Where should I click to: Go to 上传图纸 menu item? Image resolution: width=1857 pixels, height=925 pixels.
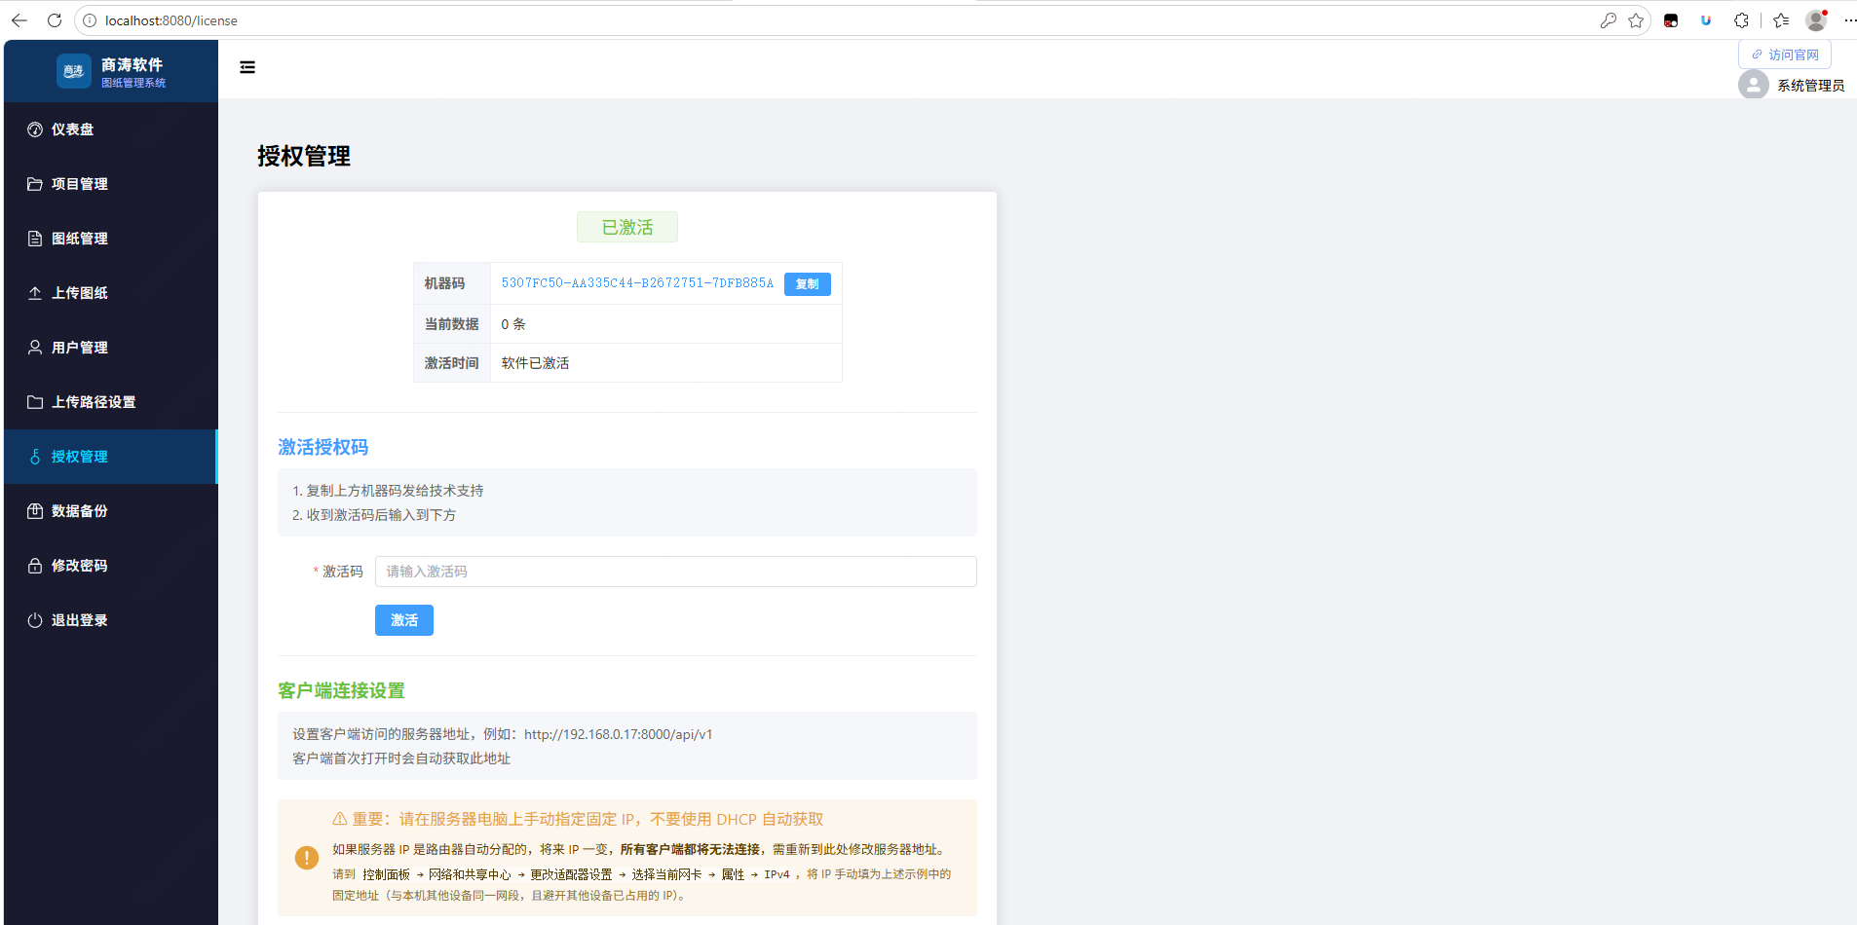click(111, 293)
